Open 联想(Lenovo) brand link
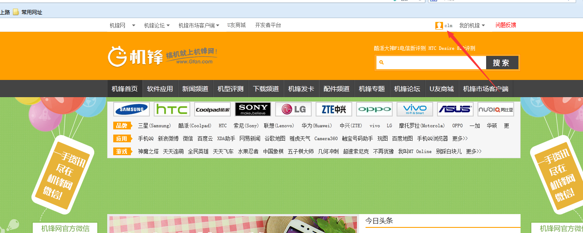583x233 pixels. point(279,126)
